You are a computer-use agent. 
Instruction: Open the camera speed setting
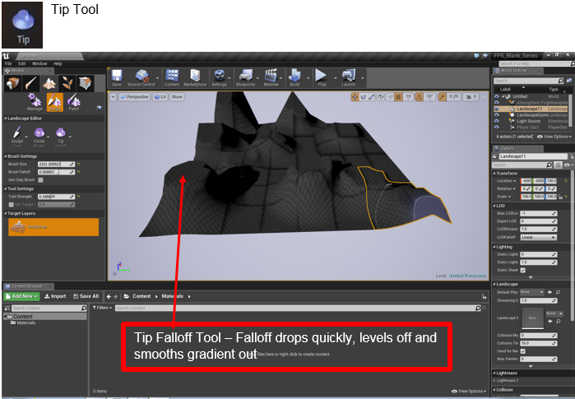pos(471,97)
